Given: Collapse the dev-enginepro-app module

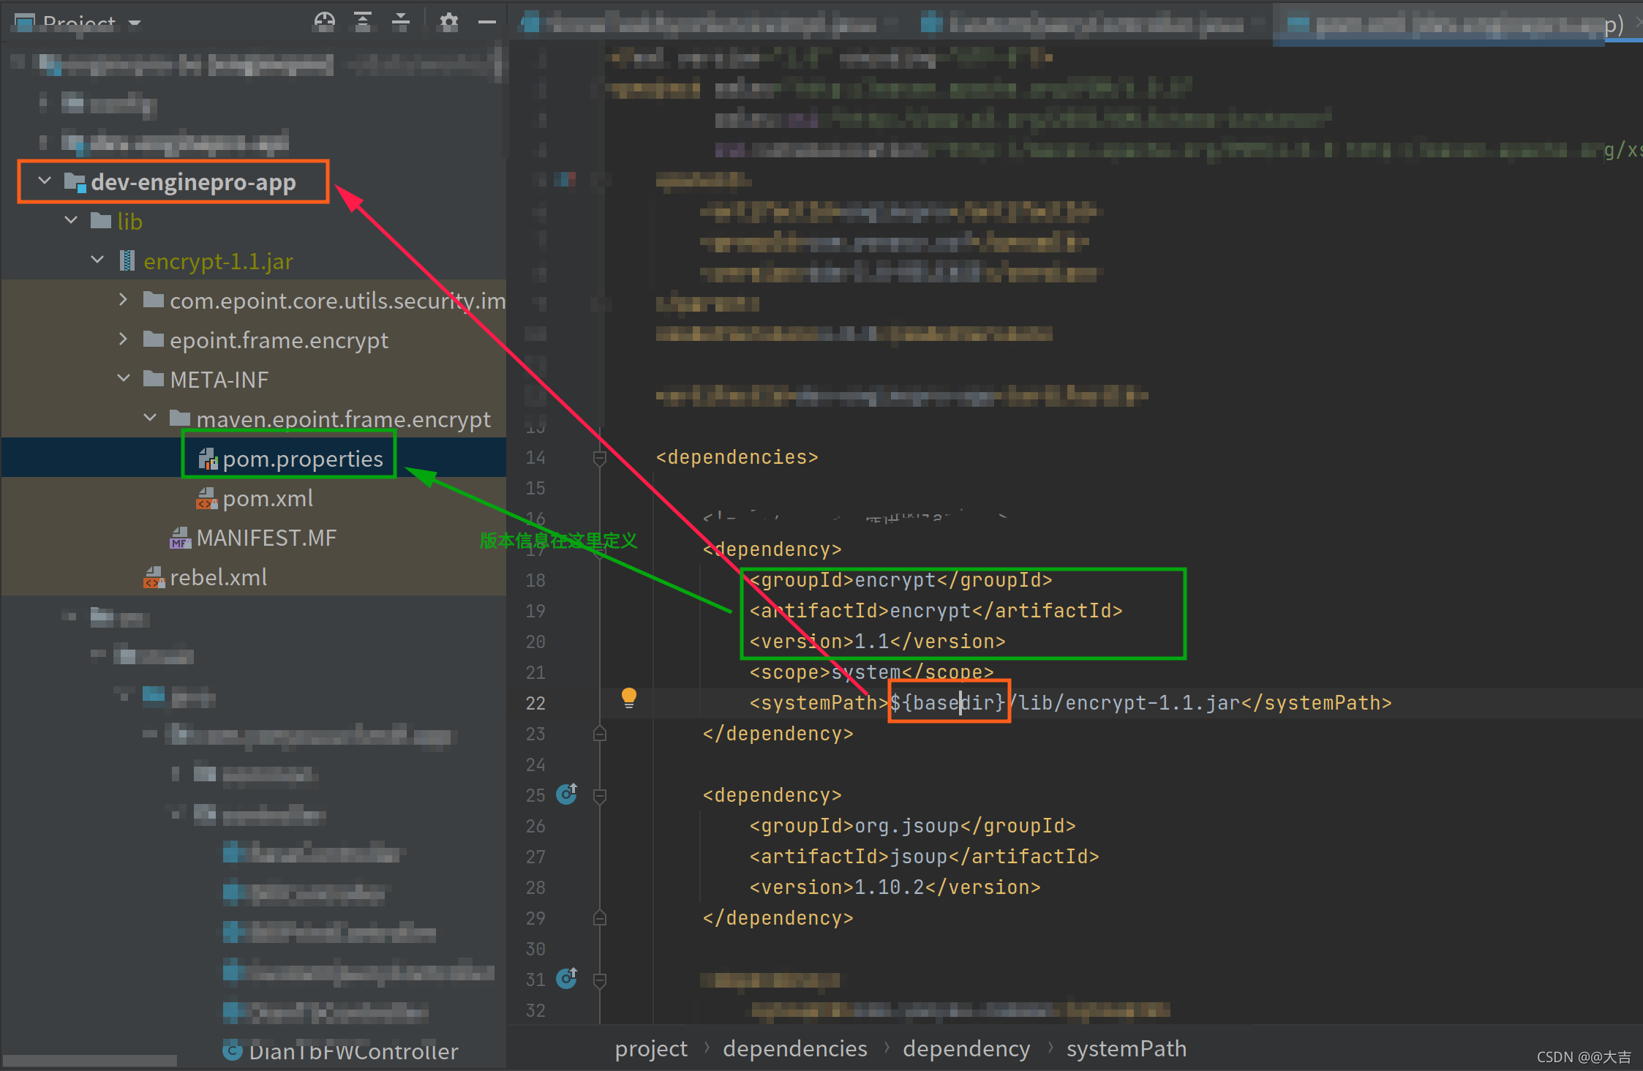Looking at the screenshot, I should coord(45,181).
